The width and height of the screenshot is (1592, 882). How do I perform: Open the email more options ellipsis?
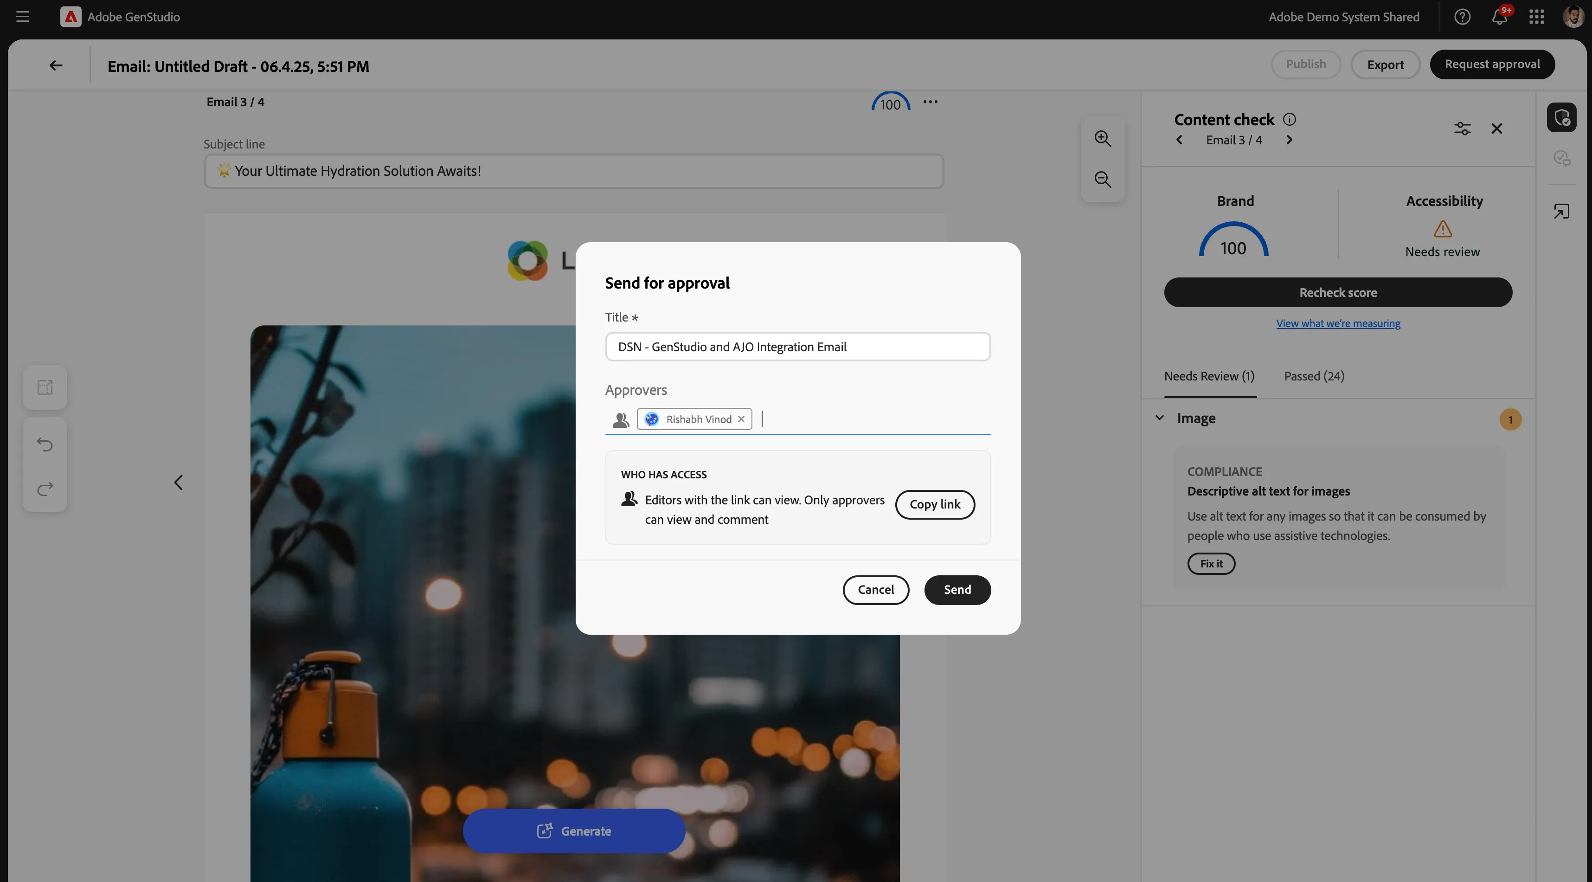coord(930,102)
